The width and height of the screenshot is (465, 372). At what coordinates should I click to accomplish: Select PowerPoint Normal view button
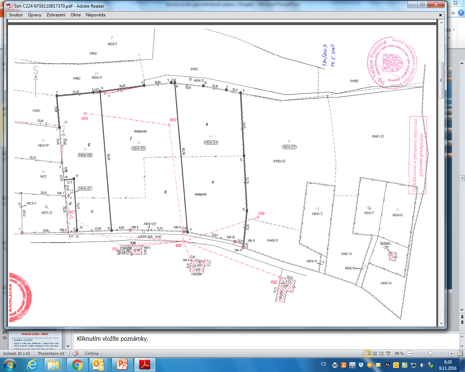tap(368, 353)
